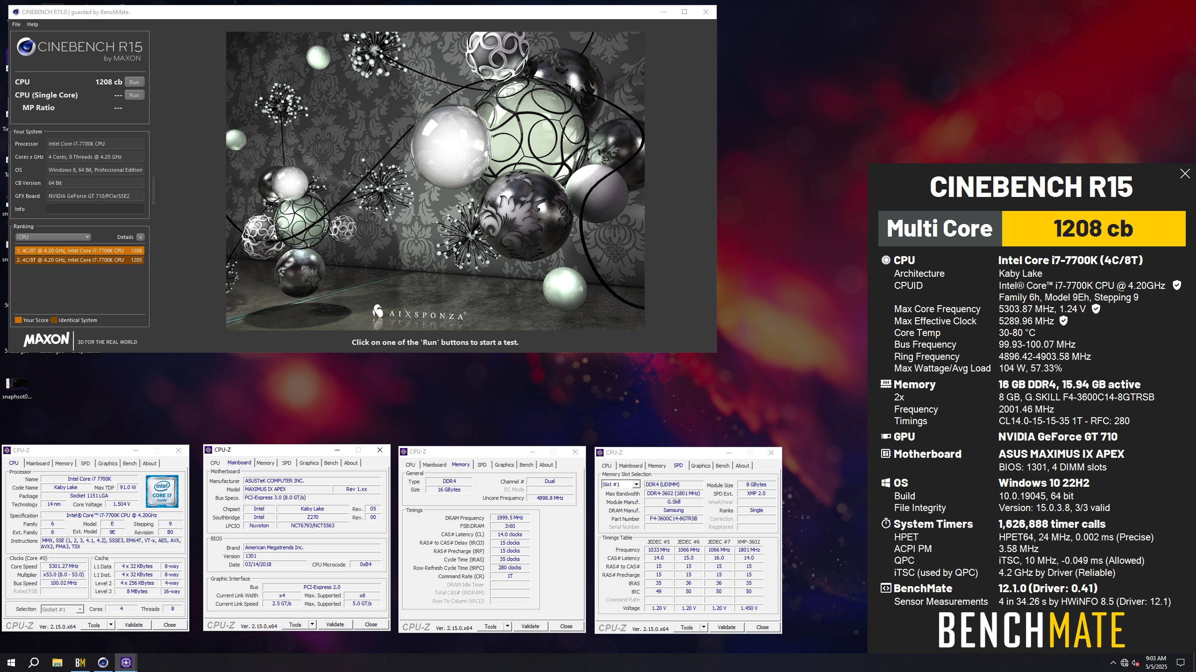Image resolution: width=1196 pixels, height=672 pixels.
Task: Click the Core Speed 5301.27 MHz value
Action: click(x=64, y=566)
